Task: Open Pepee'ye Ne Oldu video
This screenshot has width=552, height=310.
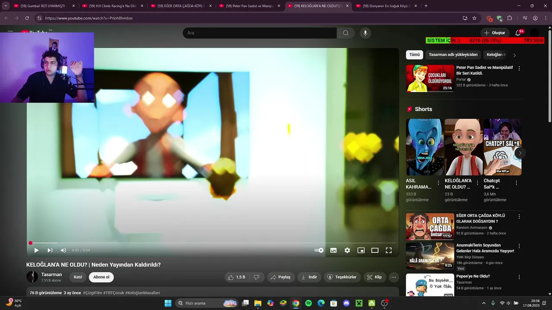Action: [x=430, y=285]
